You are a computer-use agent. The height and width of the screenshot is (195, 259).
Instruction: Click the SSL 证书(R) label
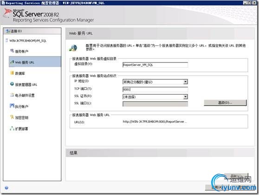coord(83,96)
